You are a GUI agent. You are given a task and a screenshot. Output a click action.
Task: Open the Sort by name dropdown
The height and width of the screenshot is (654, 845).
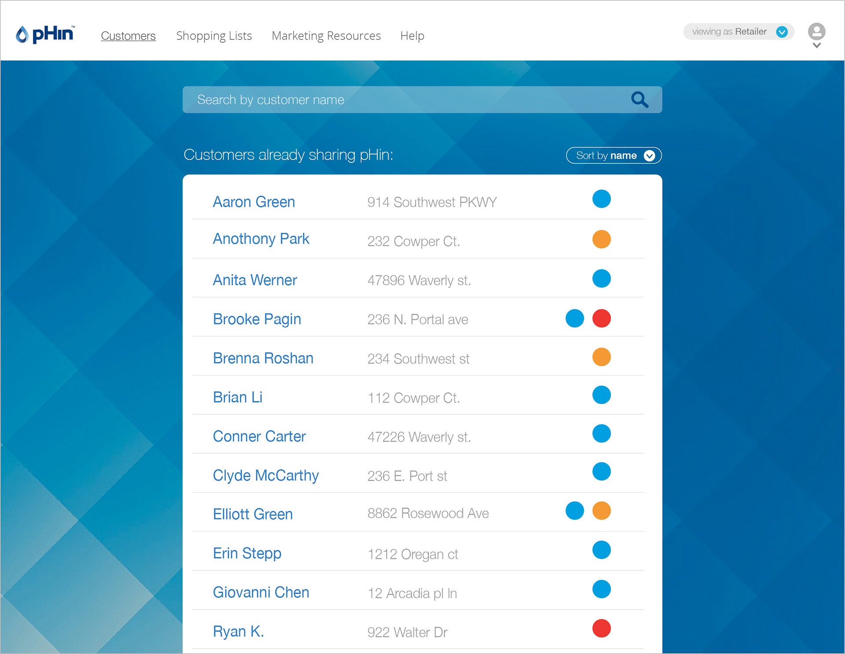coord(614,155)
